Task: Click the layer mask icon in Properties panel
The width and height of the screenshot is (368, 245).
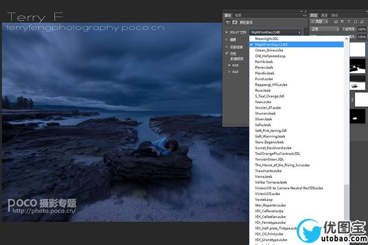Action: 235,22
